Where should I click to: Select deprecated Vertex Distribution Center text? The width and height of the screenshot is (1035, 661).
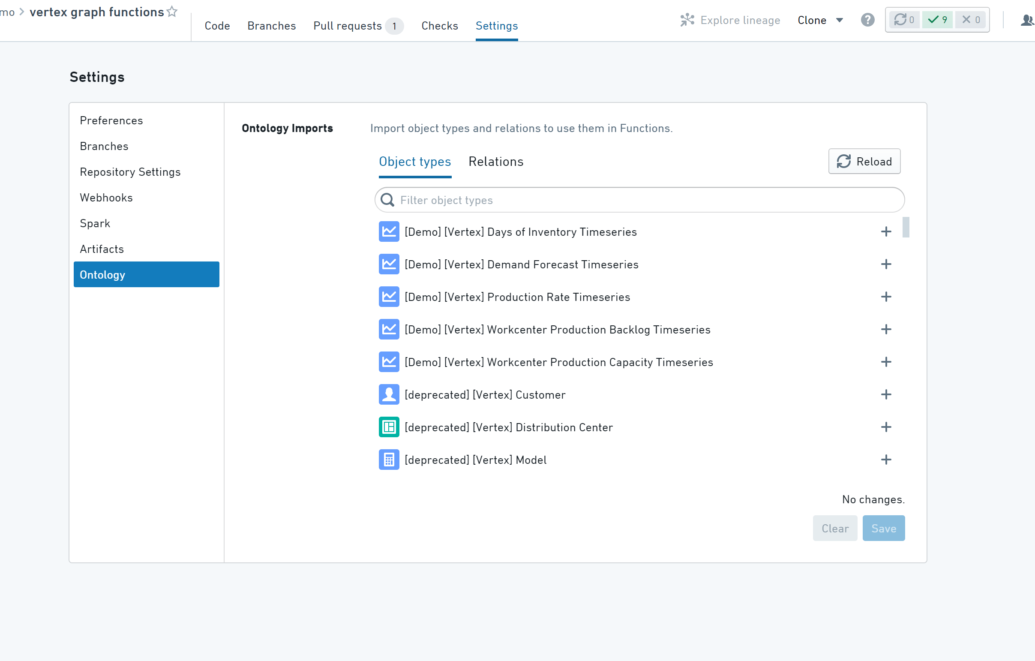tap(508, 427)
